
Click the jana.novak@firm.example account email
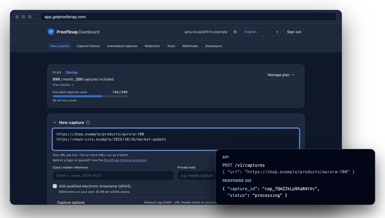click(206, 32)
